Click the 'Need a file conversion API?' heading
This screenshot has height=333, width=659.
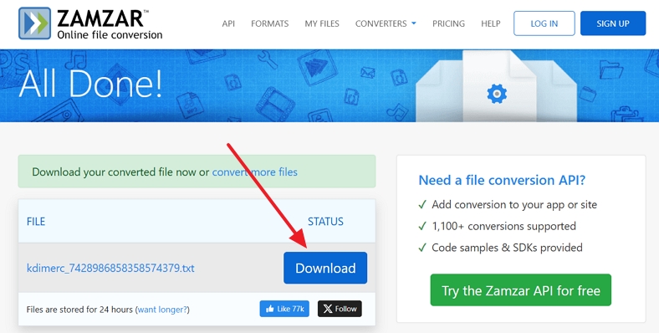tap(502, 180)
